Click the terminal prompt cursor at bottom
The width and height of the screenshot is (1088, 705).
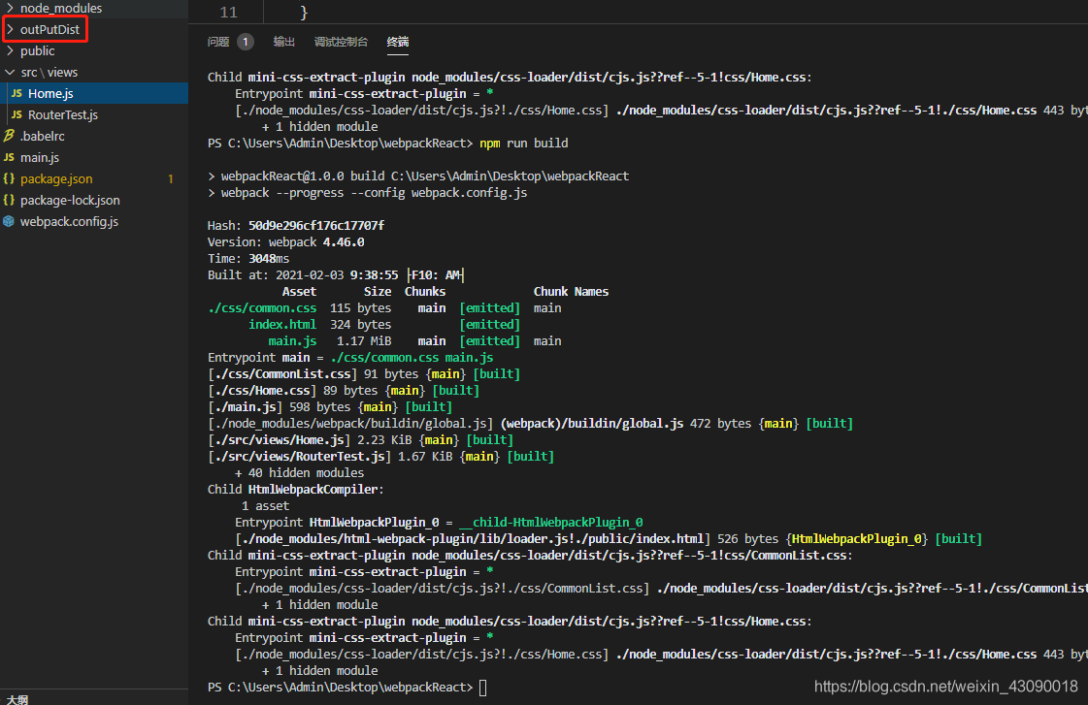click(483, 688)
